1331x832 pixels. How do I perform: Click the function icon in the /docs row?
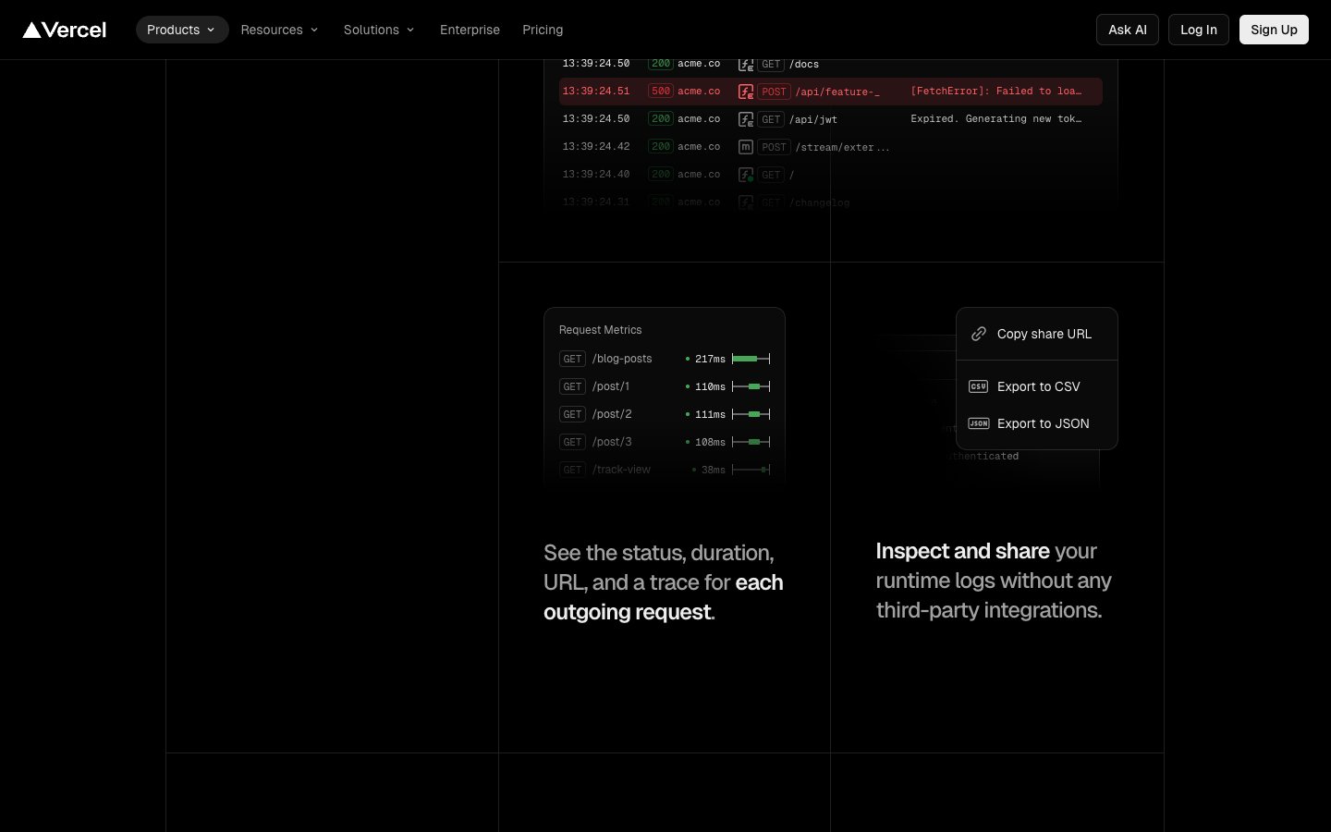pyautogui.click(x=746, y=65)
